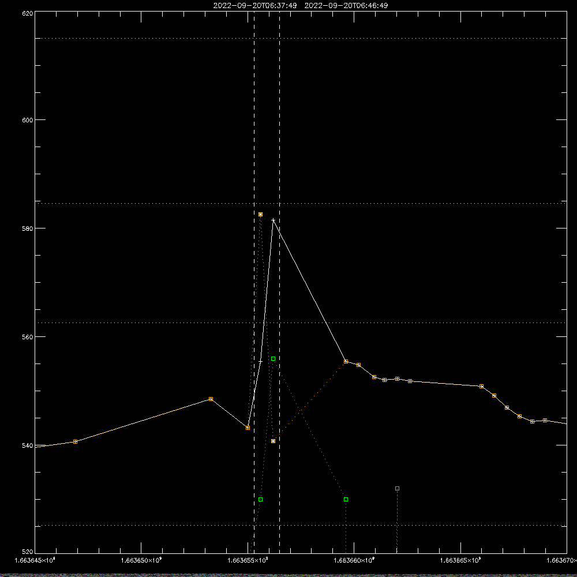The image size is (577, 577).
Task: Select the dotted horizontal line near 562
Action: click(x=301, y=323)
